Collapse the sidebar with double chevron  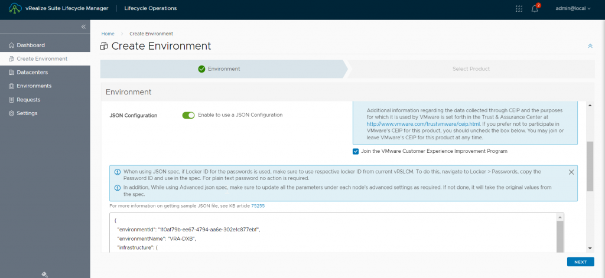83,27
